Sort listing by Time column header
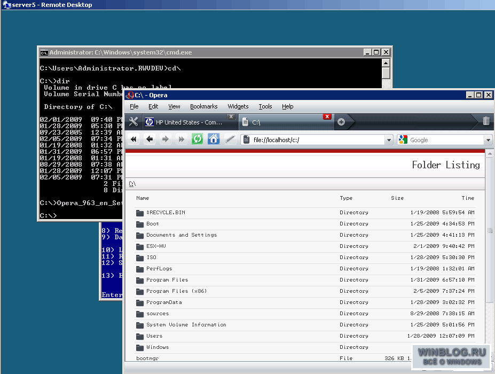The image size is (495, 374). tap(468, 198)
